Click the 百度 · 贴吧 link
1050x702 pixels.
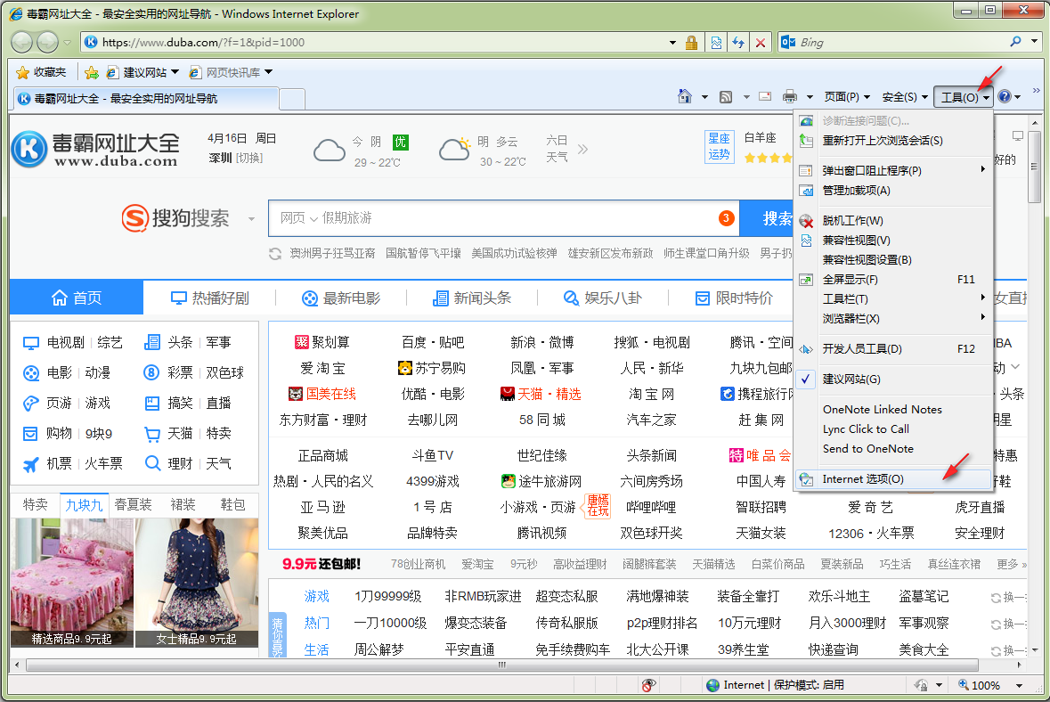433,342
